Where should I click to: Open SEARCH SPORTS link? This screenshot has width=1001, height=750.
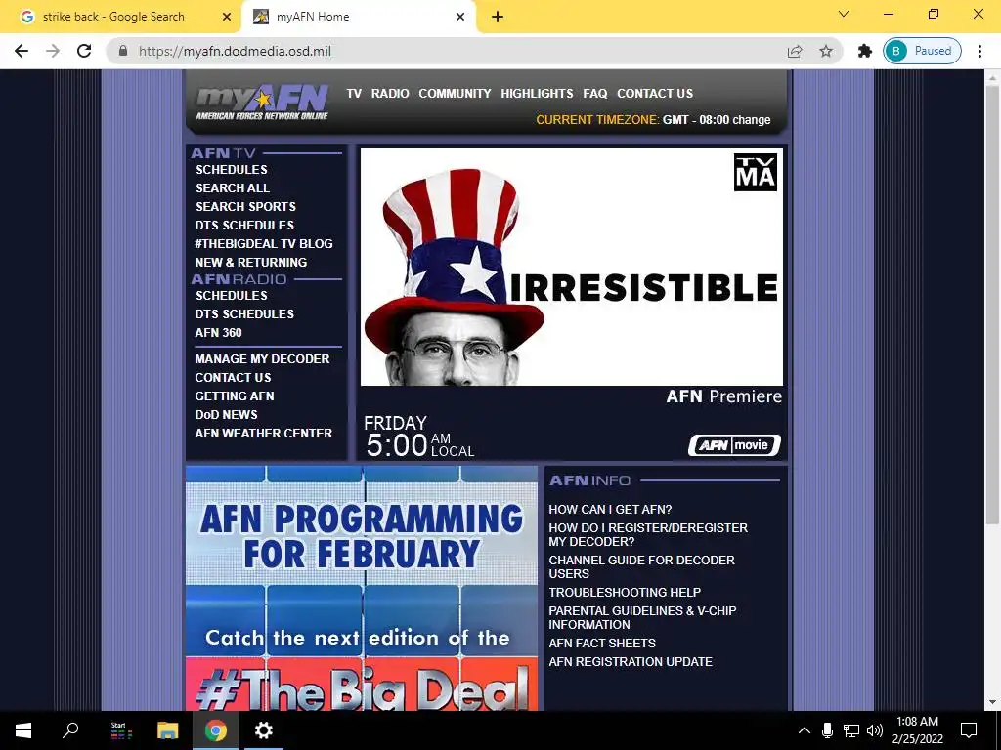click(245, 207)
